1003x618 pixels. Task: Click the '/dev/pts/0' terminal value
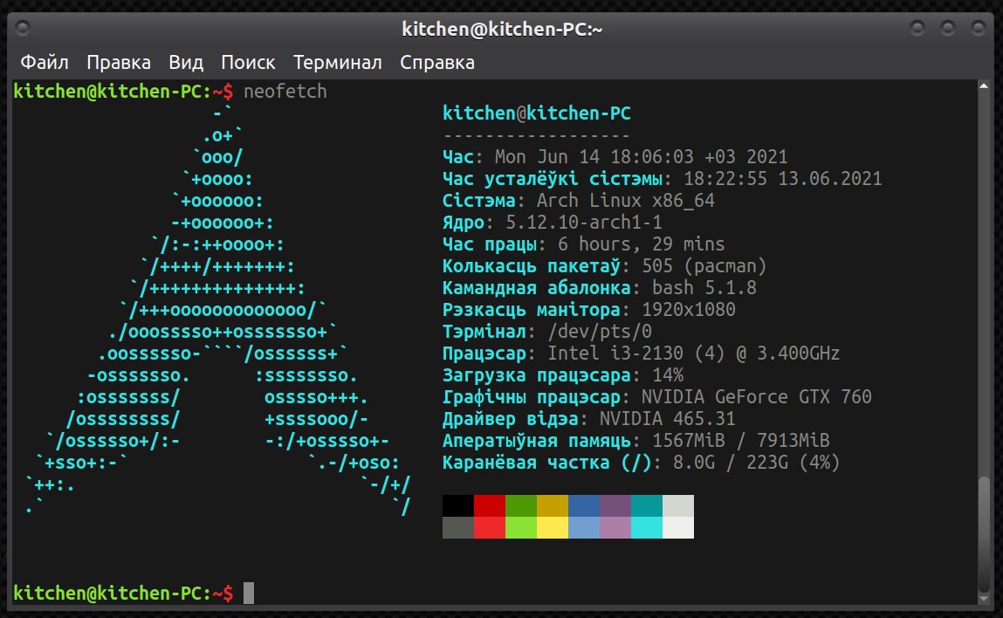click(x=600, y=332)
